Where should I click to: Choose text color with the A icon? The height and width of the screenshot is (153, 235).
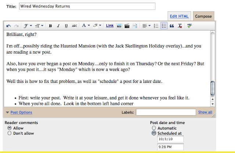[x=84, y=25]
